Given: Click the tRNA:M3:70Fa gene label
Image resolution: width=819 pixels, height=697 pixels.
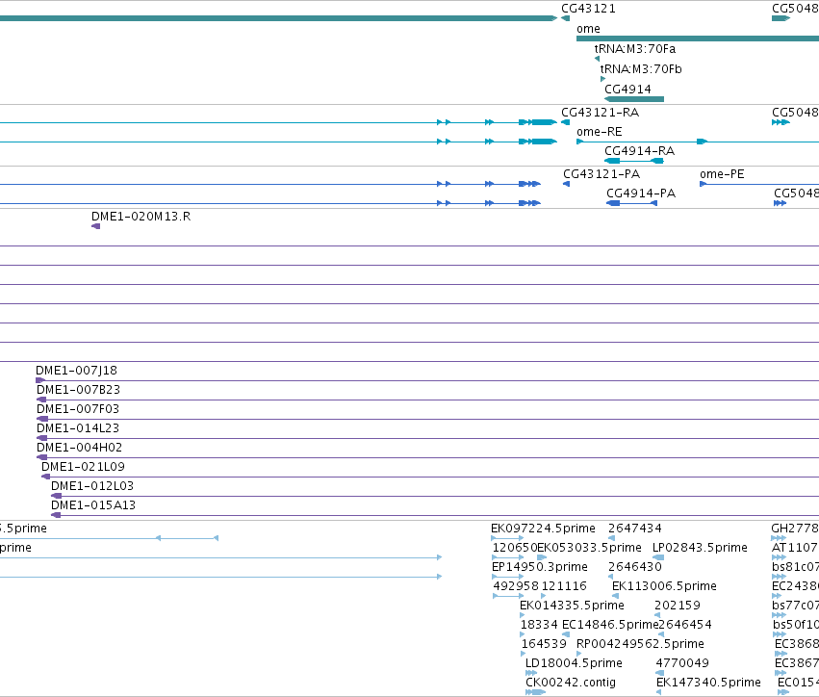Looking at the screenshot, I should pos(634,48).
